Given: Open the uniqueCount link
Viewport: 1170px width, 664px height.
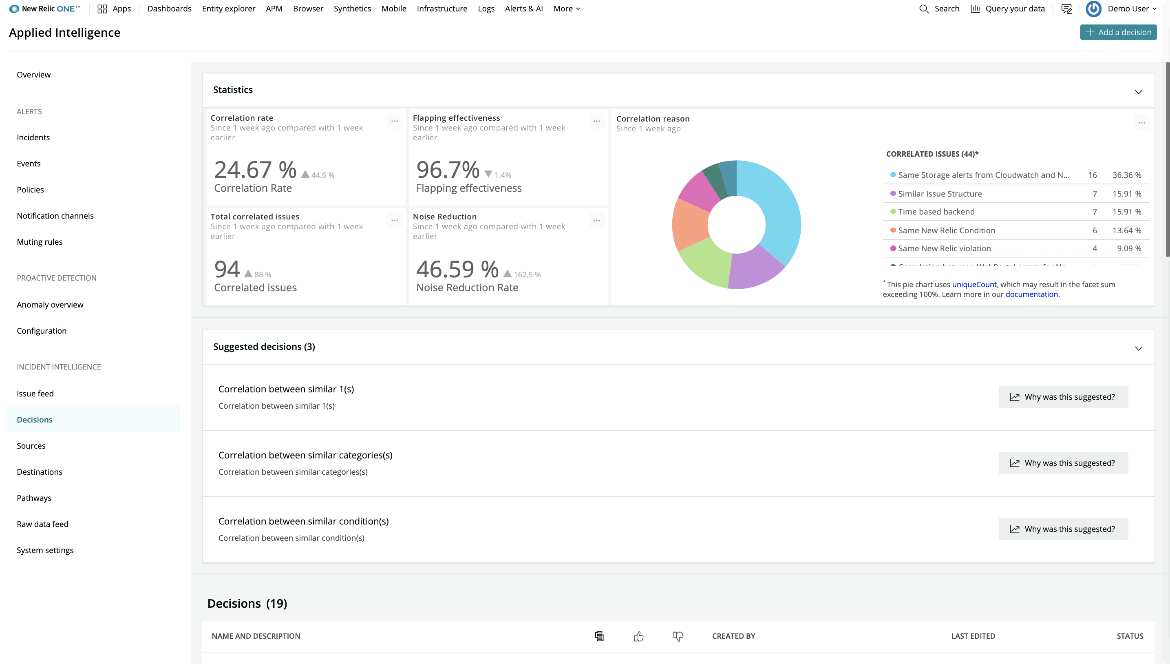Looking at the screenshot, I should coord(974,285).
